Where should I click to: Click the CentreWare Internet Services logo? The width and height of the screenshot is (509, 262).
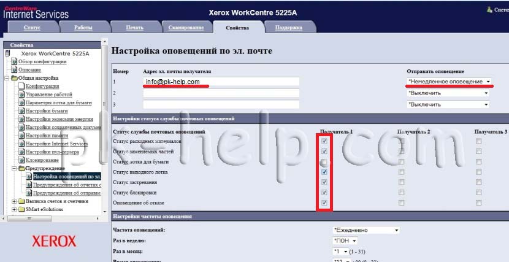tap(36, 12)
